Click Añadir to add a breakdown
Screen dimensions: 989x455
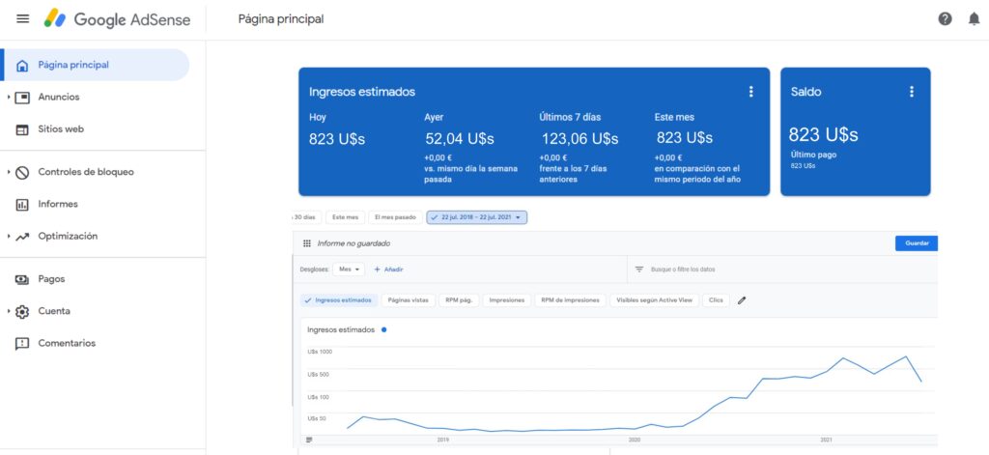[x=388, y=270]
